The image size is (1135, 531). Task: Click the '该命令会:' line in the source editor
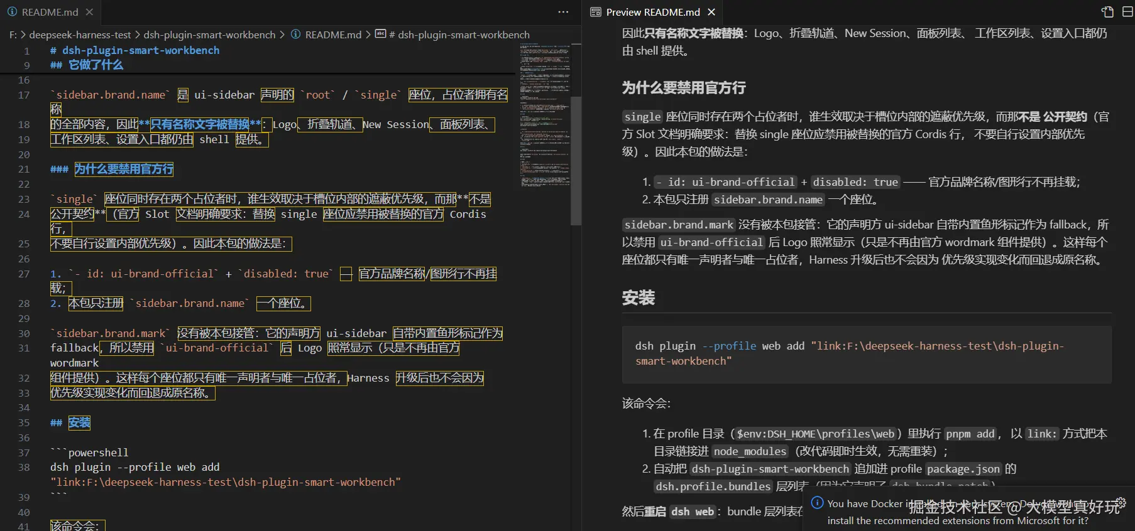(x=78, y=526)
